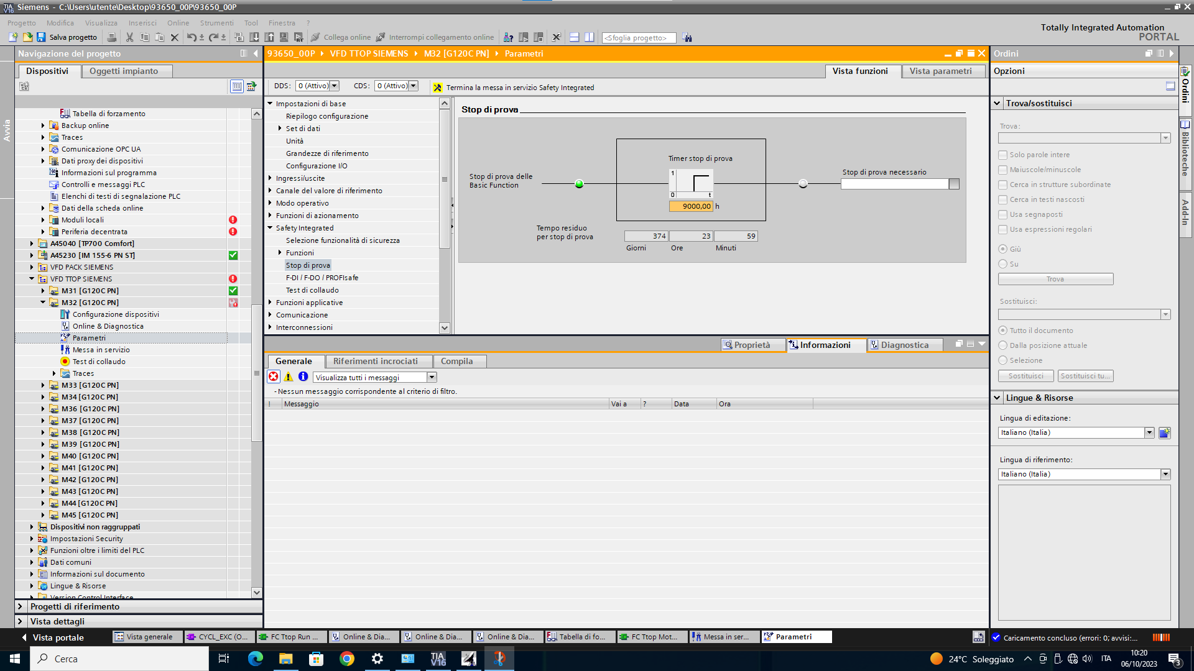This screenshot has height=671, width=1194.
Task: Collapse the Trova/sostituisci section
Action: click(x=997, y=103)
